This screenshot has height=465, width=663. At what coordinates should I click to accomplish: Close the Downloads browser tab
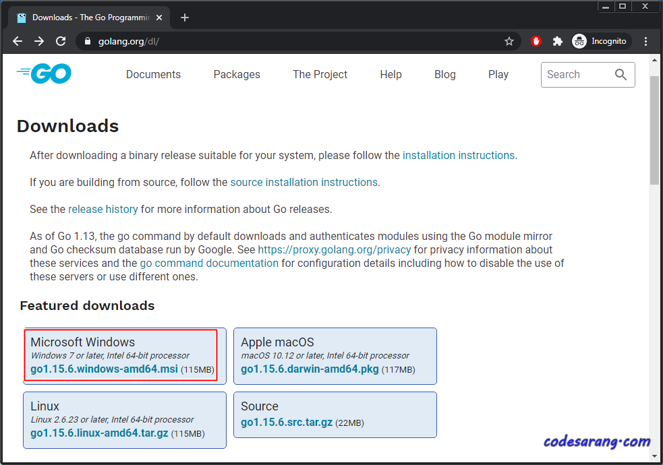click(x=159, y=18)
